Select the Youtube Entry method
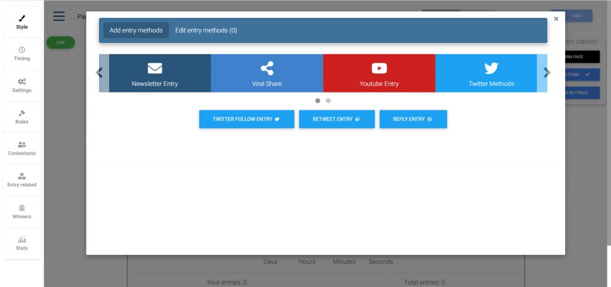 379,73
